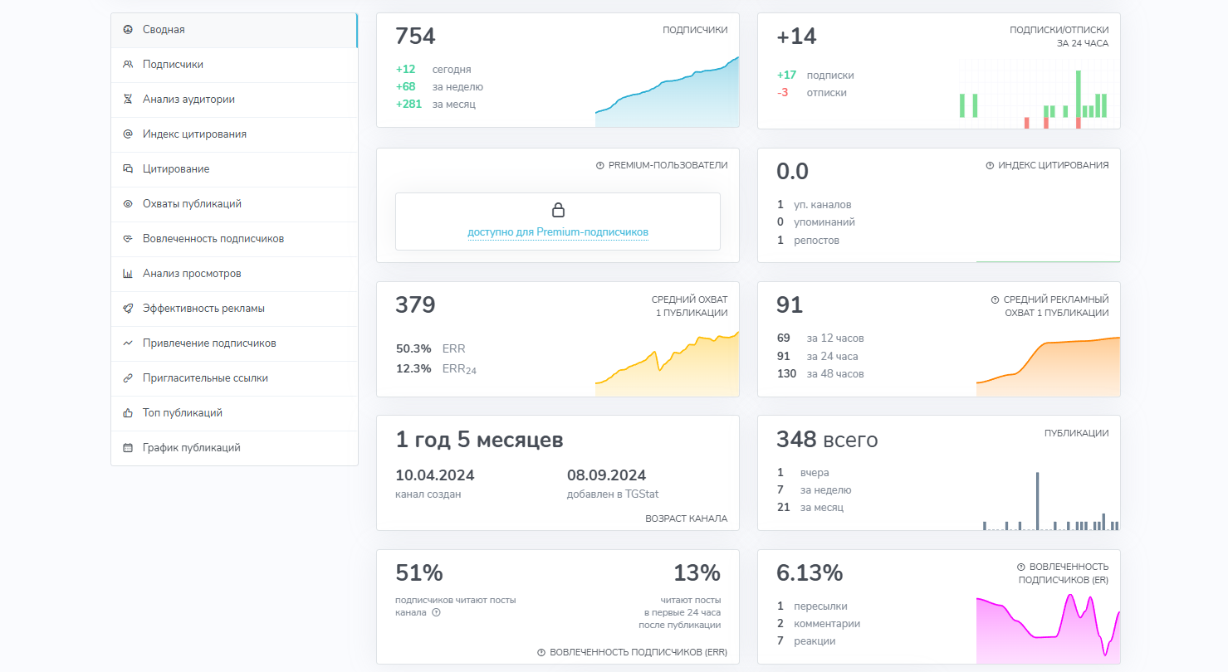Click the question icon after 'подписчиков читают посты канала'

click(x=436, y=613)
